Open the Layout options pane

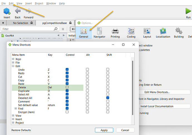click(x=147, y=33)
